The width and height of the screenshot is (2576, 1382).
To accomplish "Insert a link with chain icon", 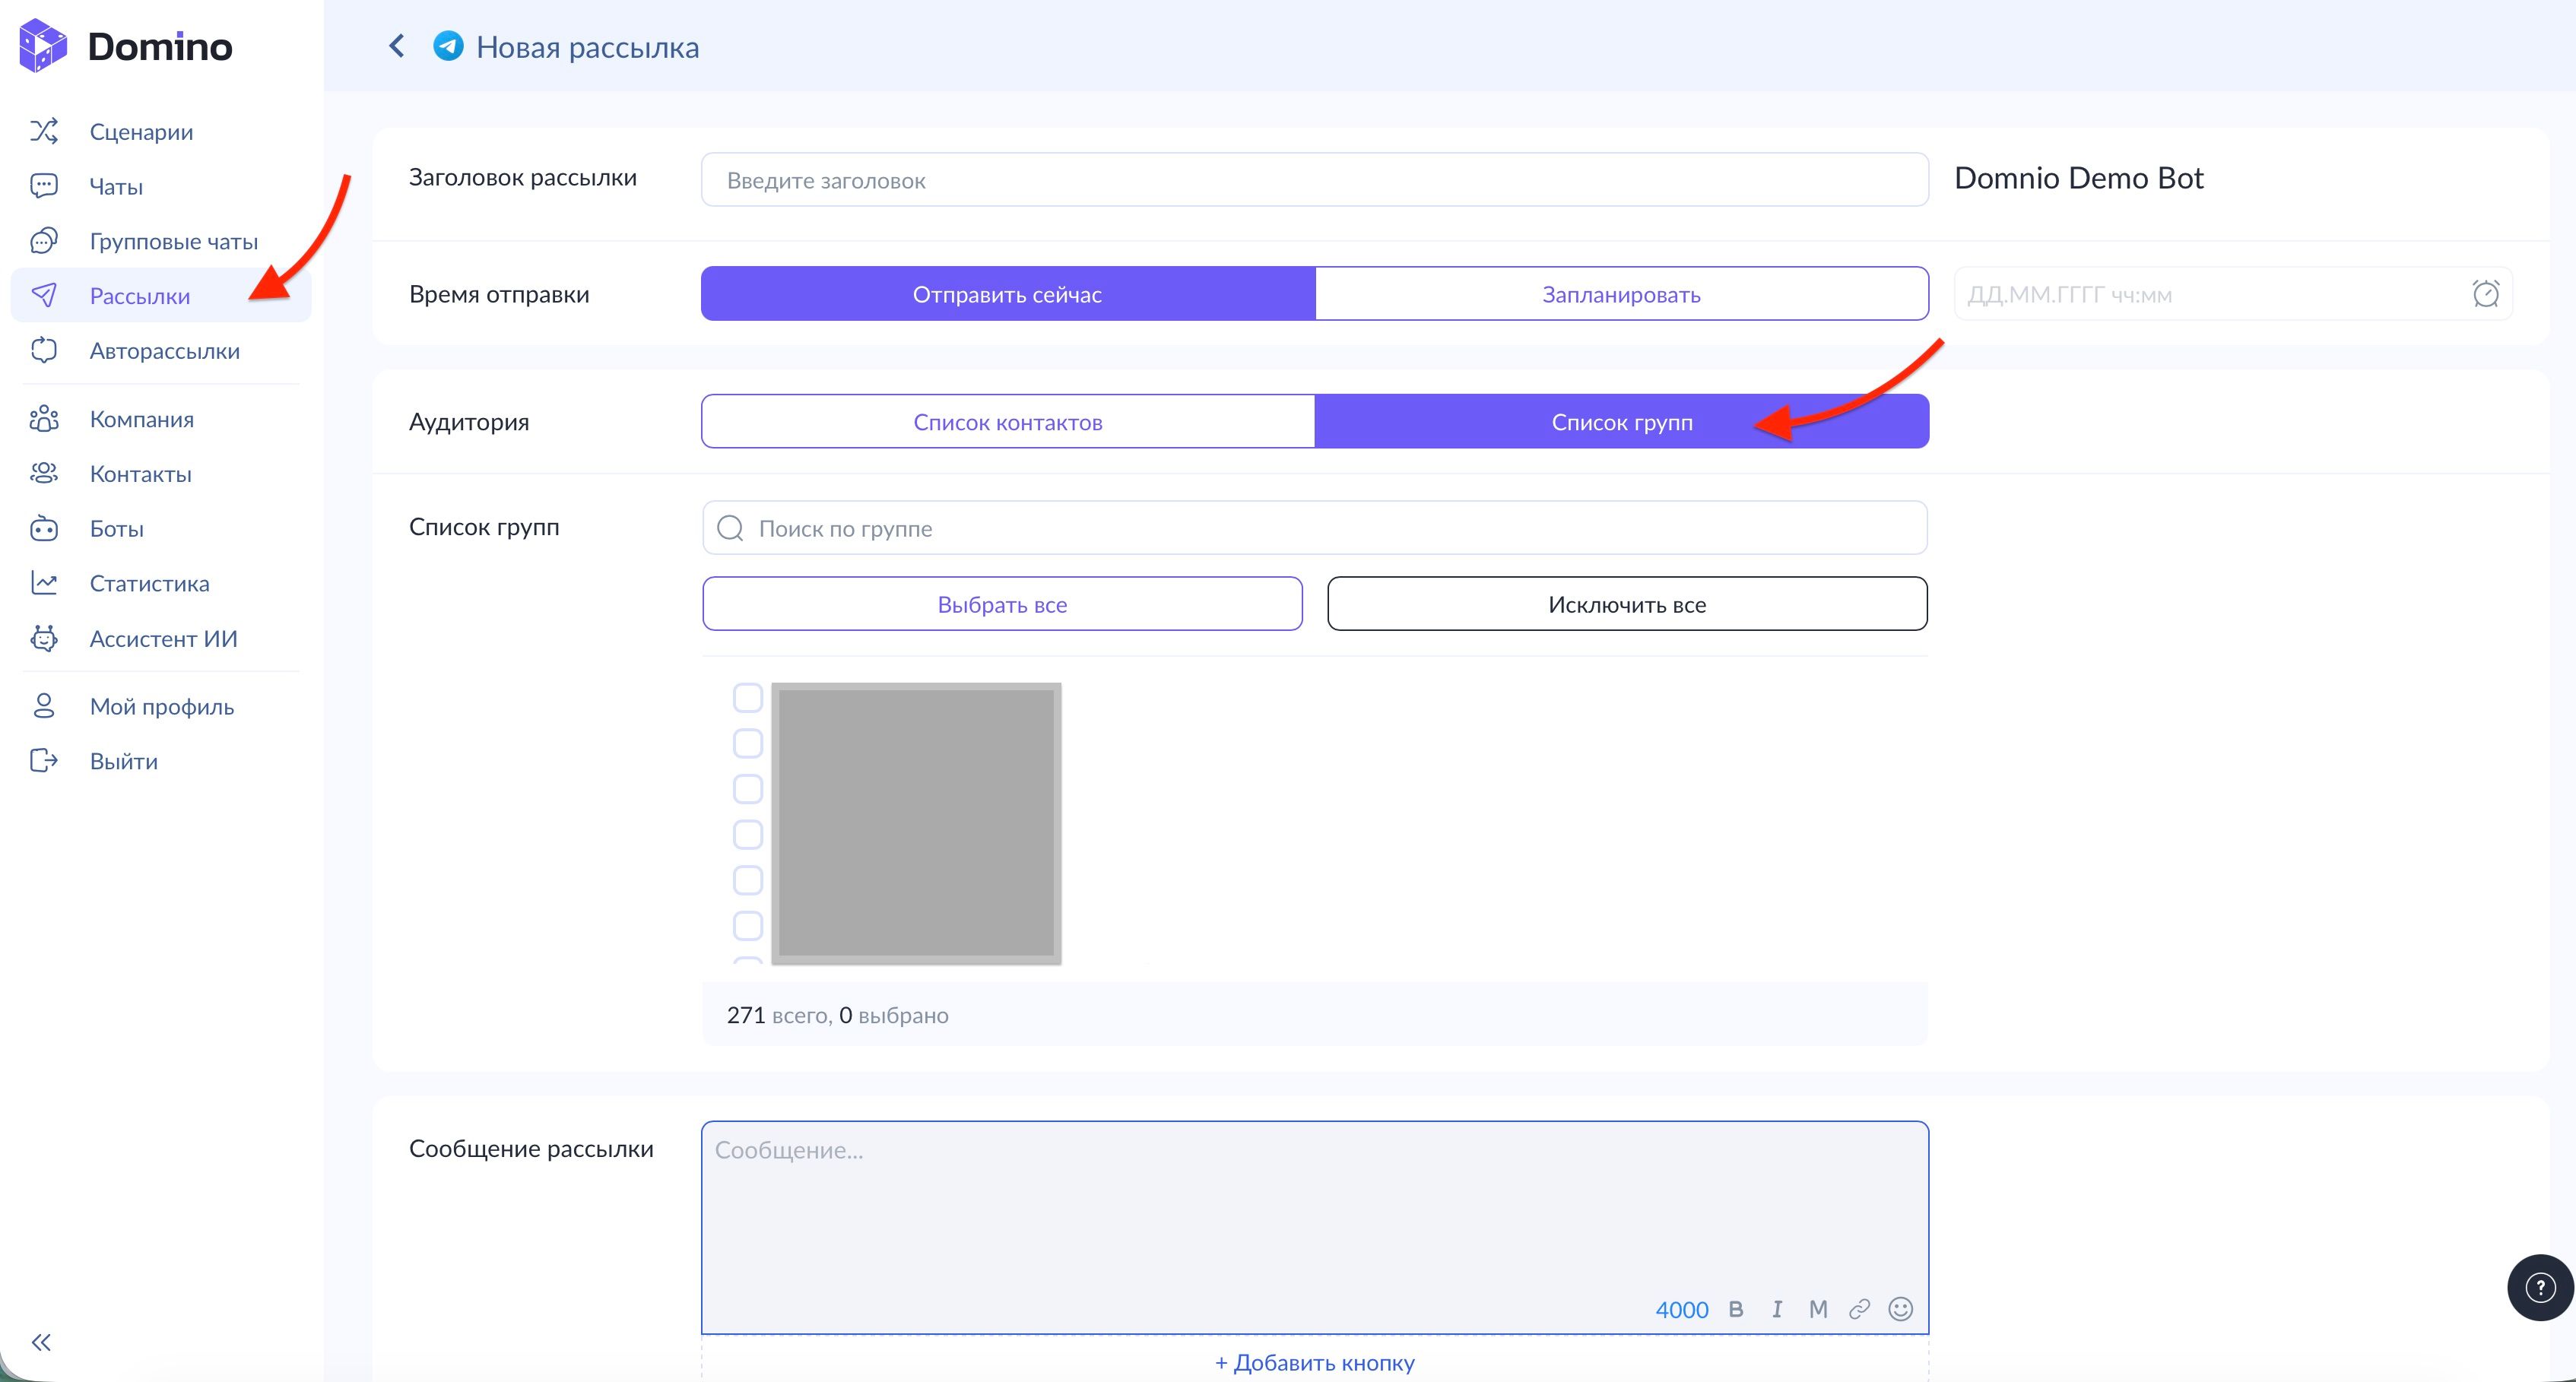I will coord(1859,1309).
